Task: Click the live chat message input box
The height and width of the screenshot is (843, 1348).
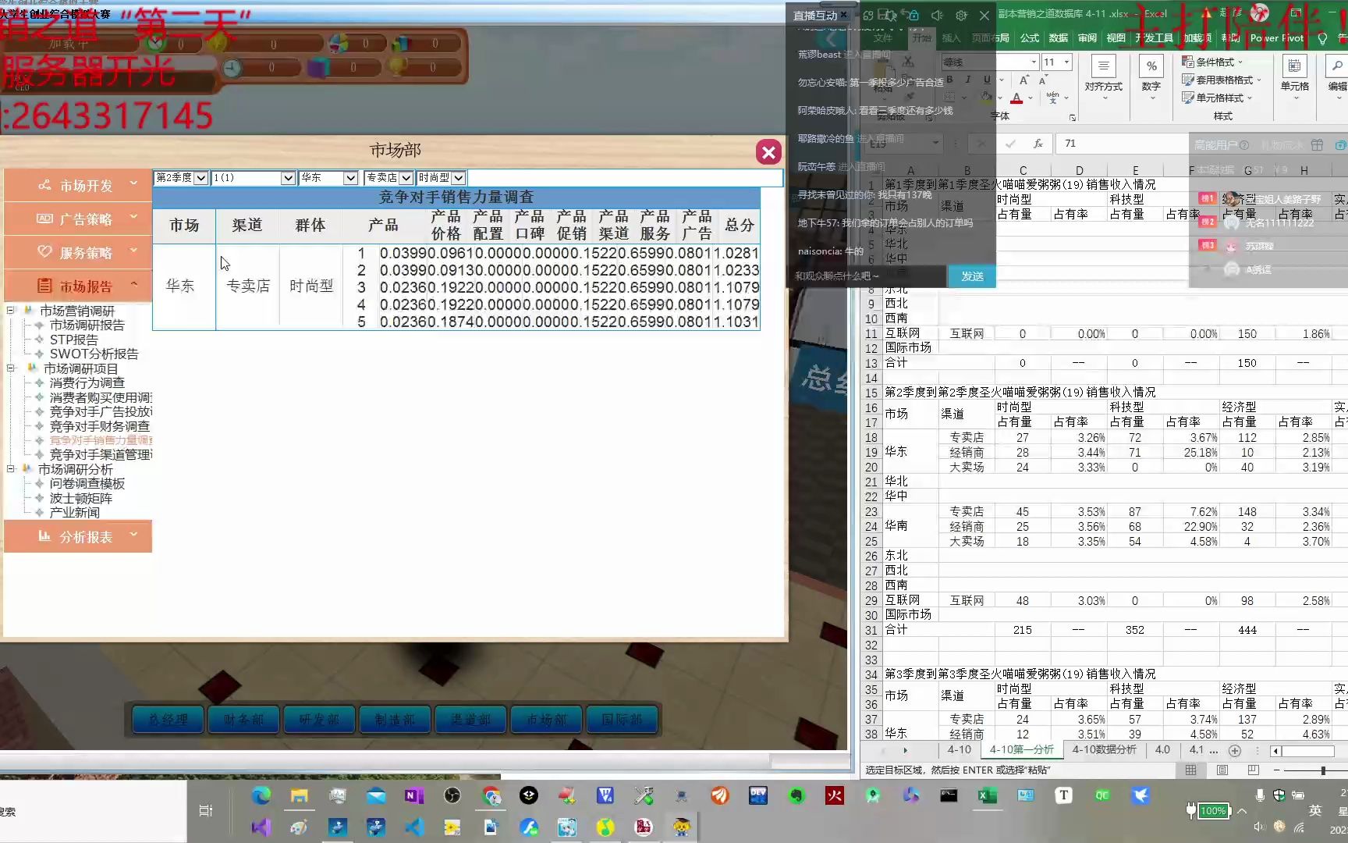Action: [867, 276]
